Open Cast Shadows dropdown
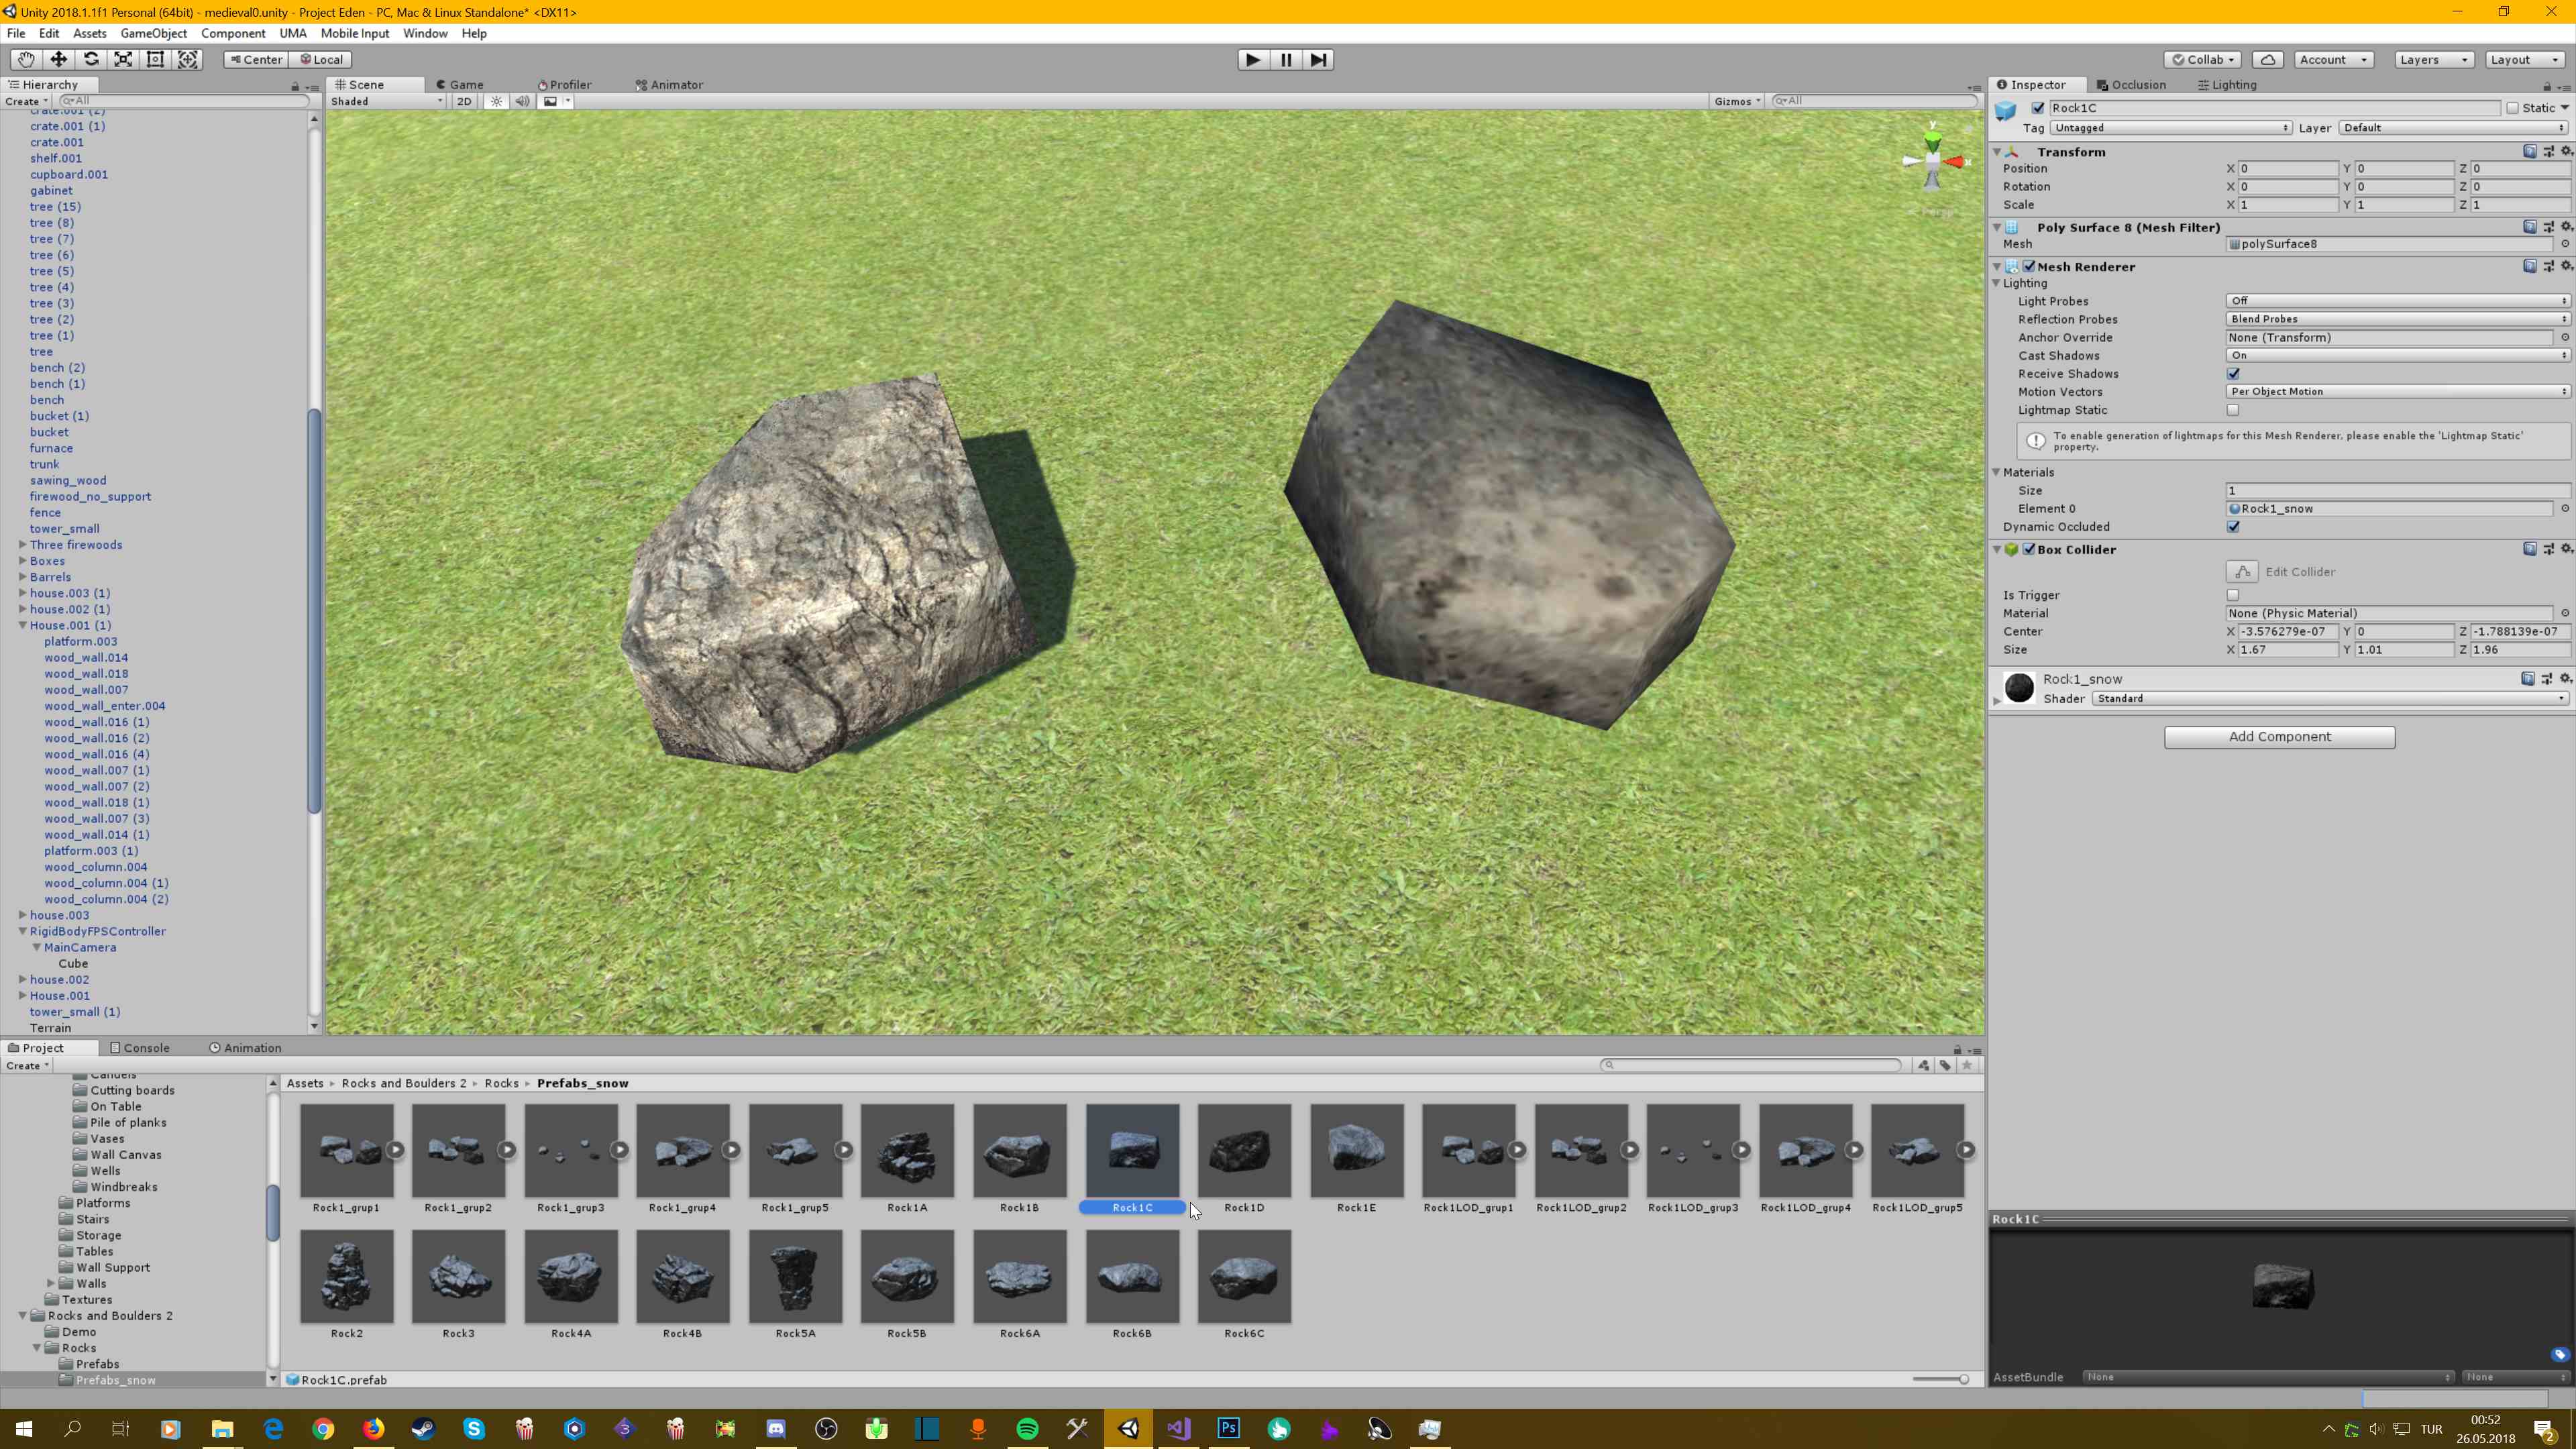The image size is (2576, 1449). click(x=2398, y=356)
